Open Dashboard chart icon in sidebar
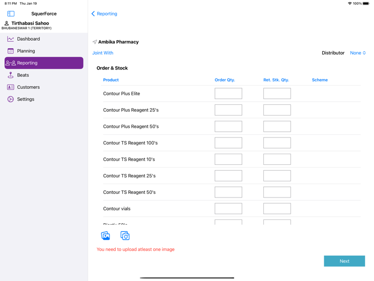 coord(11,39)
